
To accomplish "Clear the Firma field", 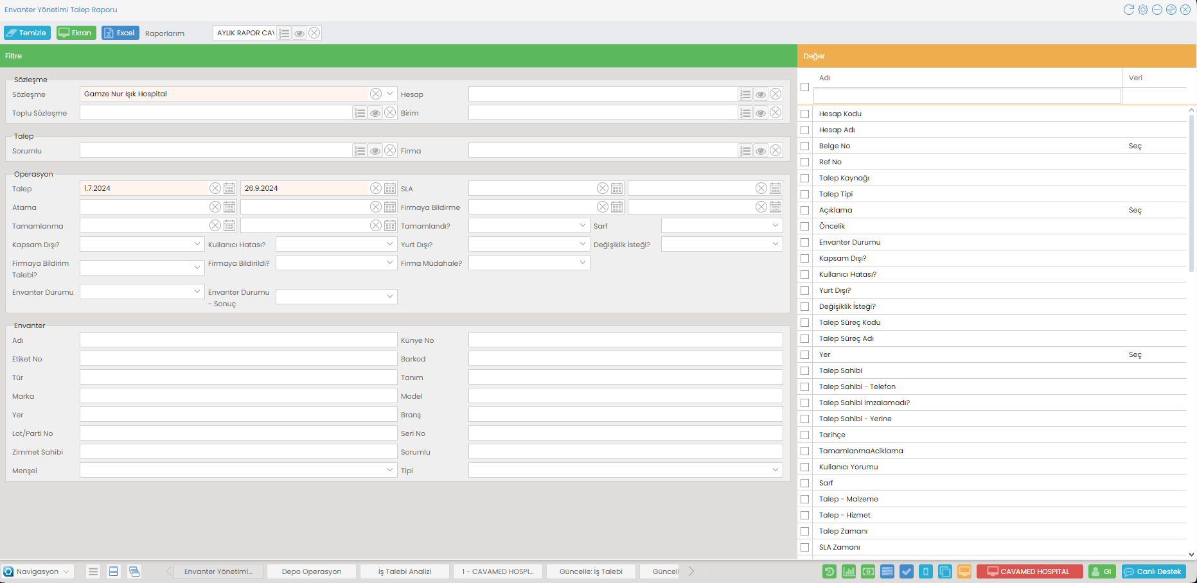I will coord(776,151).
